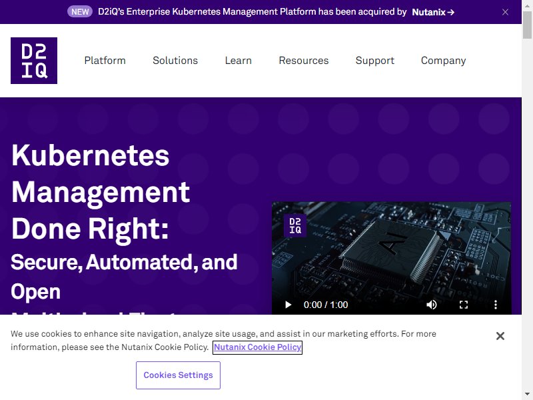Mute the video audio

click(431, 305)
